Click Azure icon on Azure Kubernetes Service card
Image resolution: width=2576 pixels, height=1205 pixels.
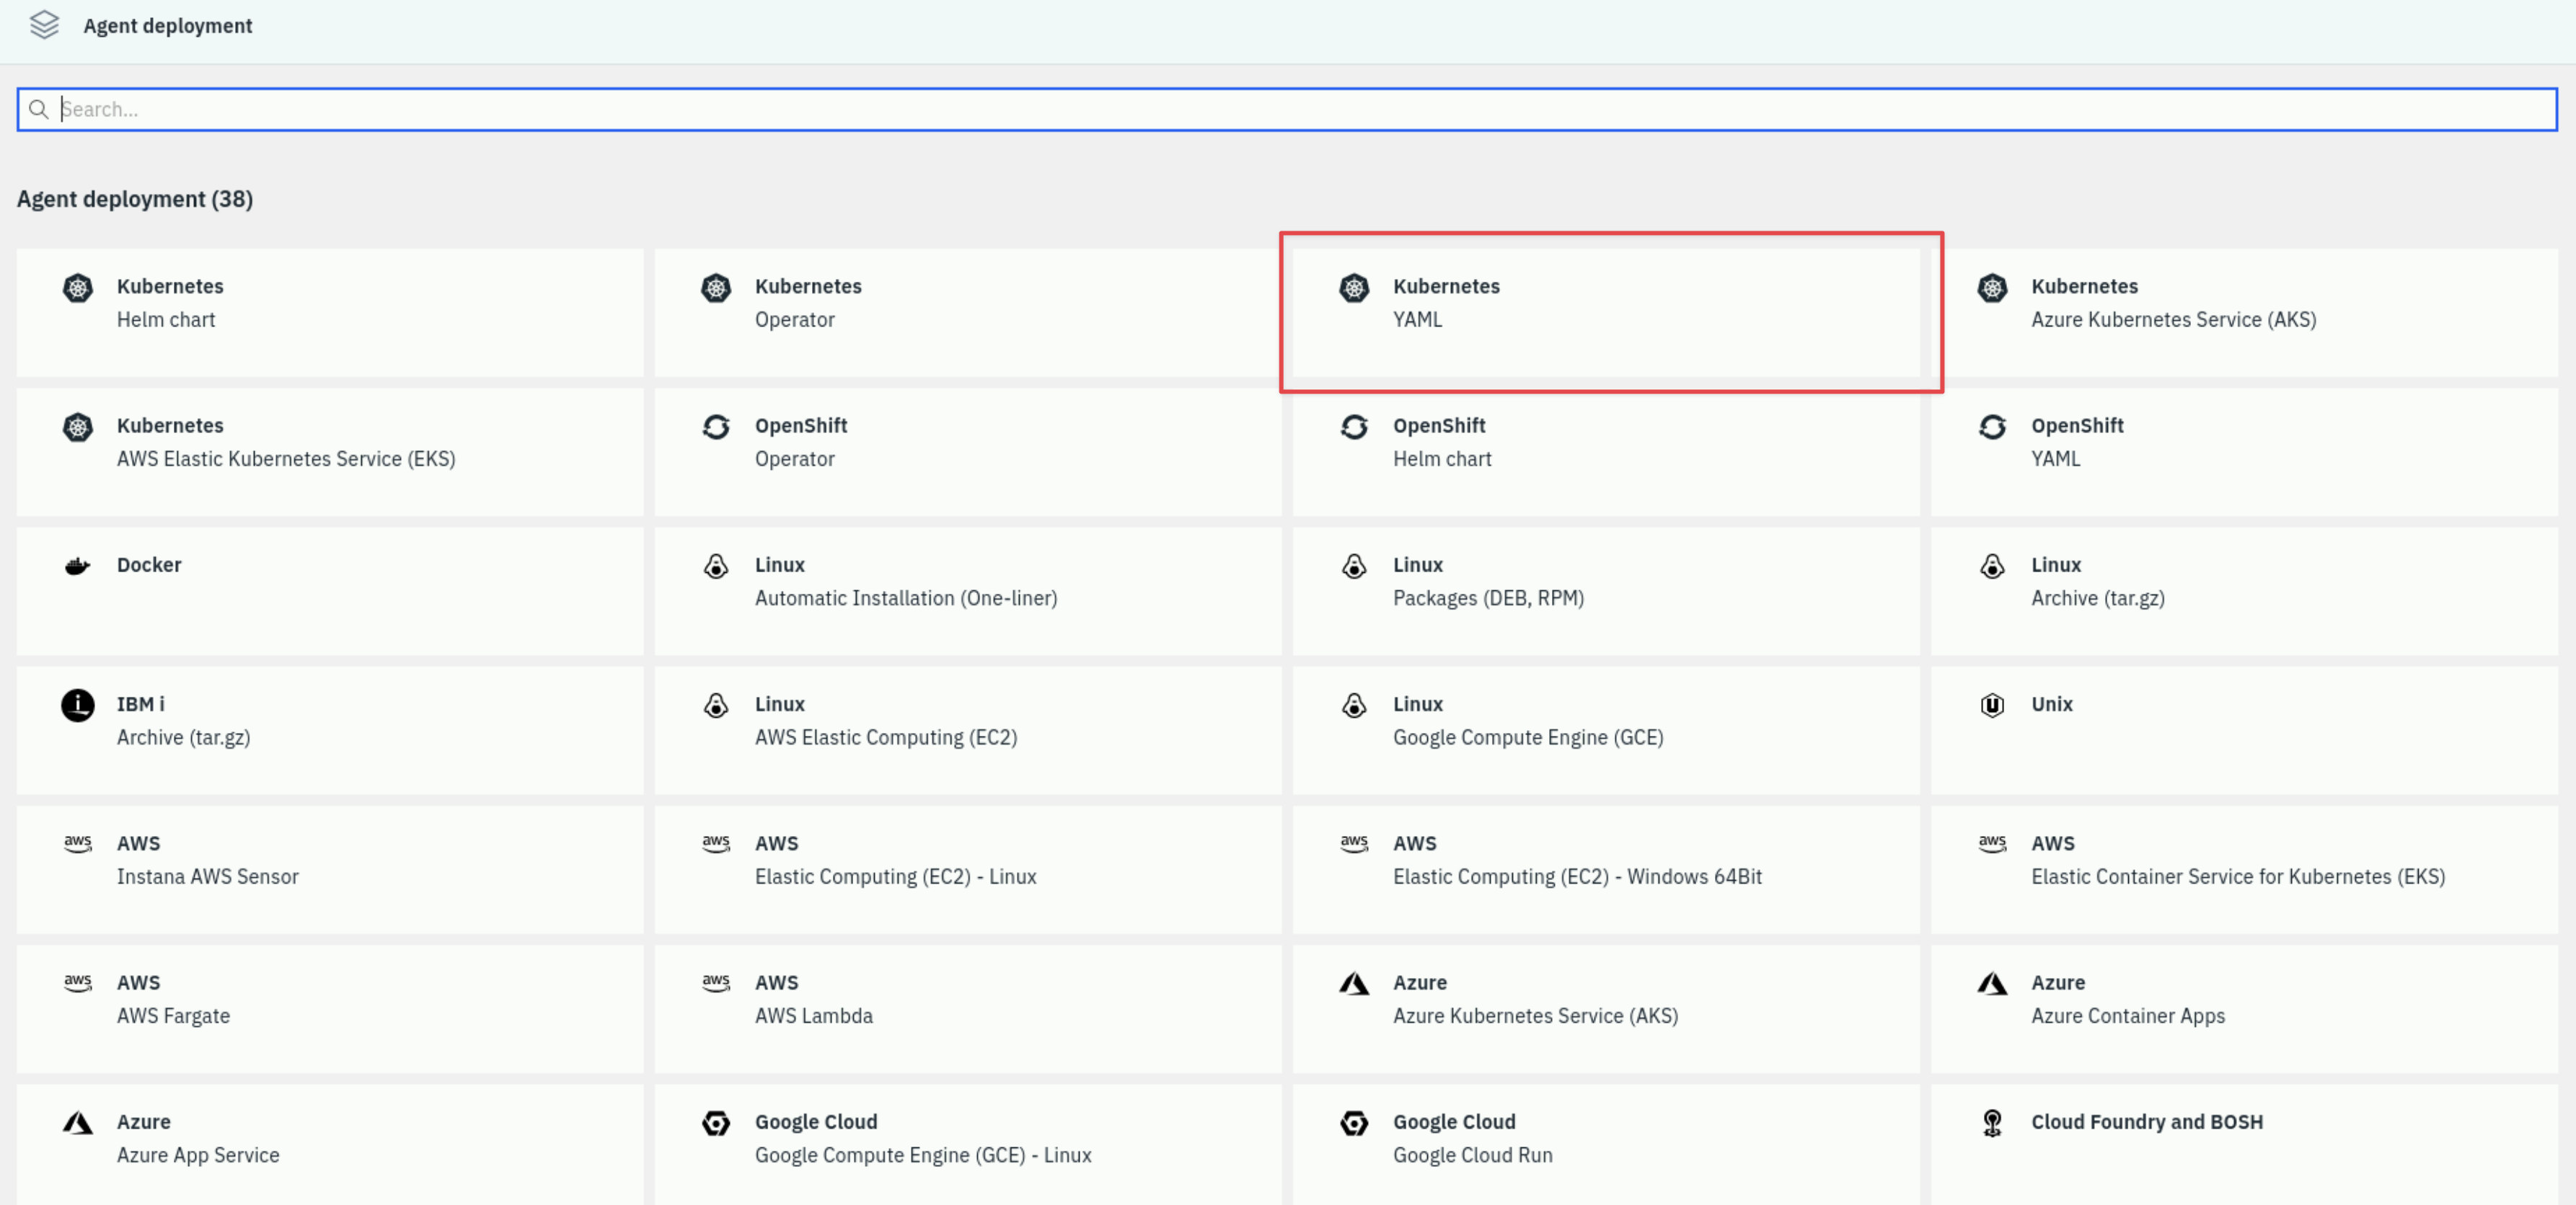pyautogui.click(x=1354, y=984)
